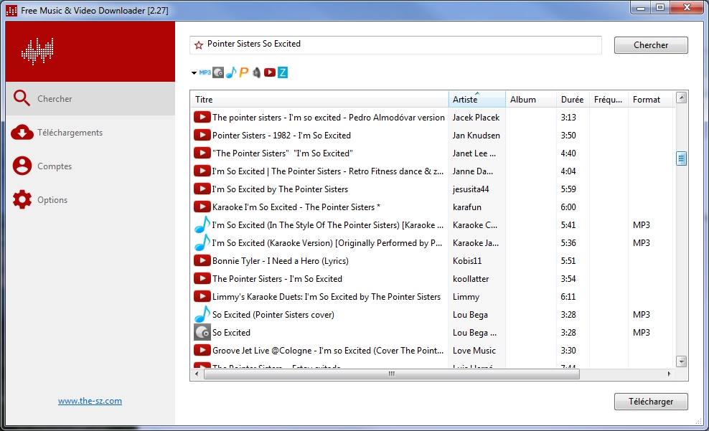Click the application icon in title bar
This screenshot has height=431, width=709.
[x=11, y=10]
